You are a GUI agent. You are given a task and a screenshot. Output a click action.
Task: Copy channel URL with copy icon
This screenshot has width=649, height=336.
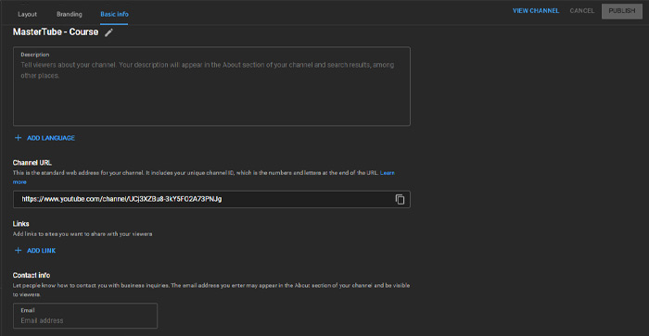(400, 199)
